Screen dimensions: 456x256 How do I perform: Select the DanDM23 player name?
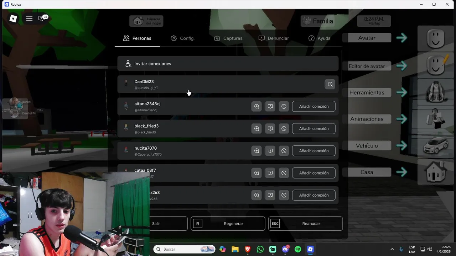tap(144, 81)
